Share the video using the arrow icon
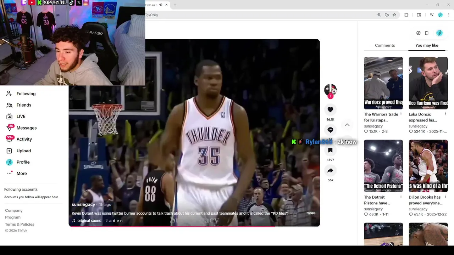The width and height of the screenshot is (454, 255). [330, 171]
